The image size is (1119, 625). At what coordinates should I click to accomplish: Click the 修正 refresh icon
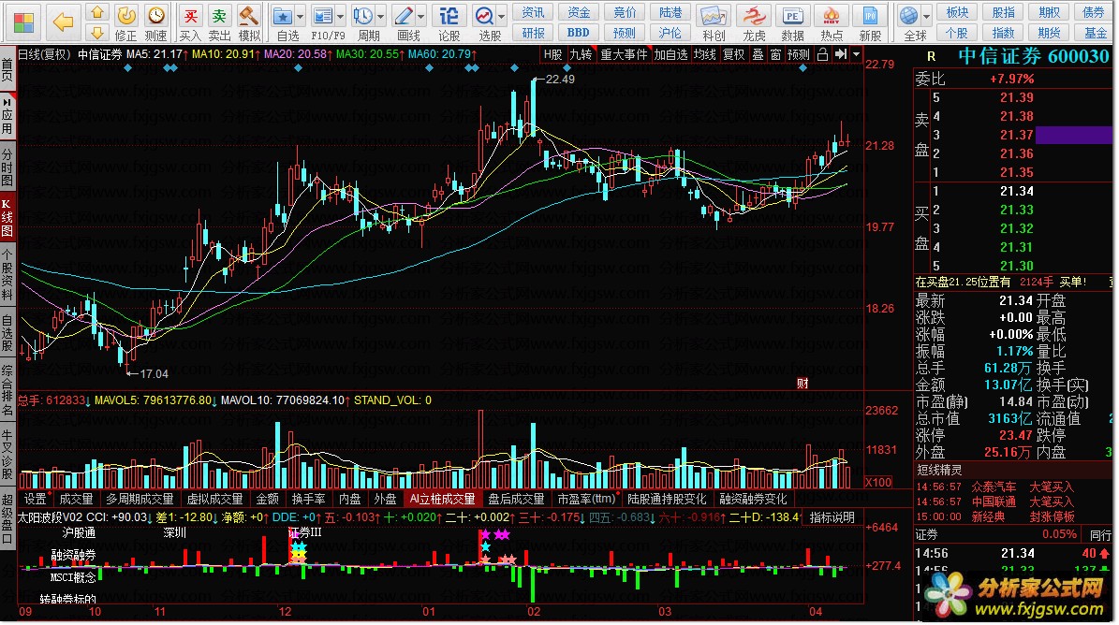point(126,15)
